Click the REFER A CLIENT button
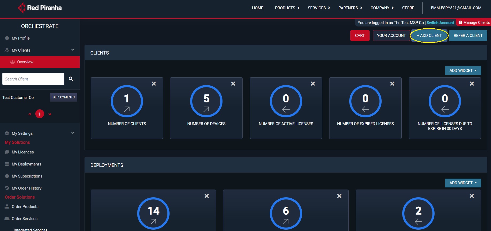The image size is (491, 231). [x=468, y=36]
